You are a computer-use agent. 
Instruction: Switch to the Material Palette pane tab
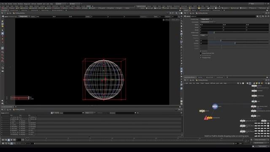click(209, 77)
